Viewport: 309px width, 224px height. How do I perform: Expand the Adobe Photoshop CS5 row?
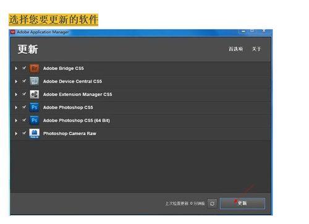coord(16,107)
